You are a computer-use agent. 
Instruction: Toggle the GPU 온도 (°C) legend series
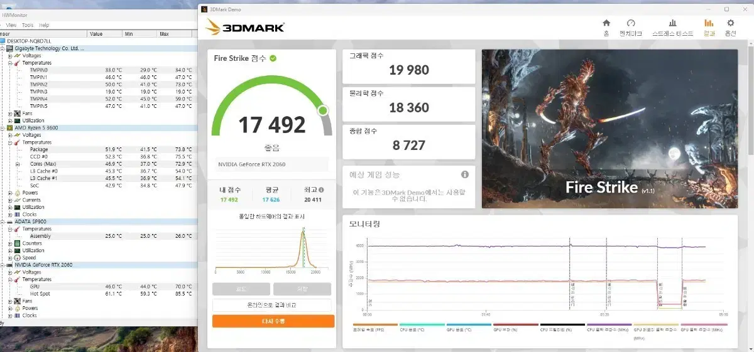tap(469, 327)
